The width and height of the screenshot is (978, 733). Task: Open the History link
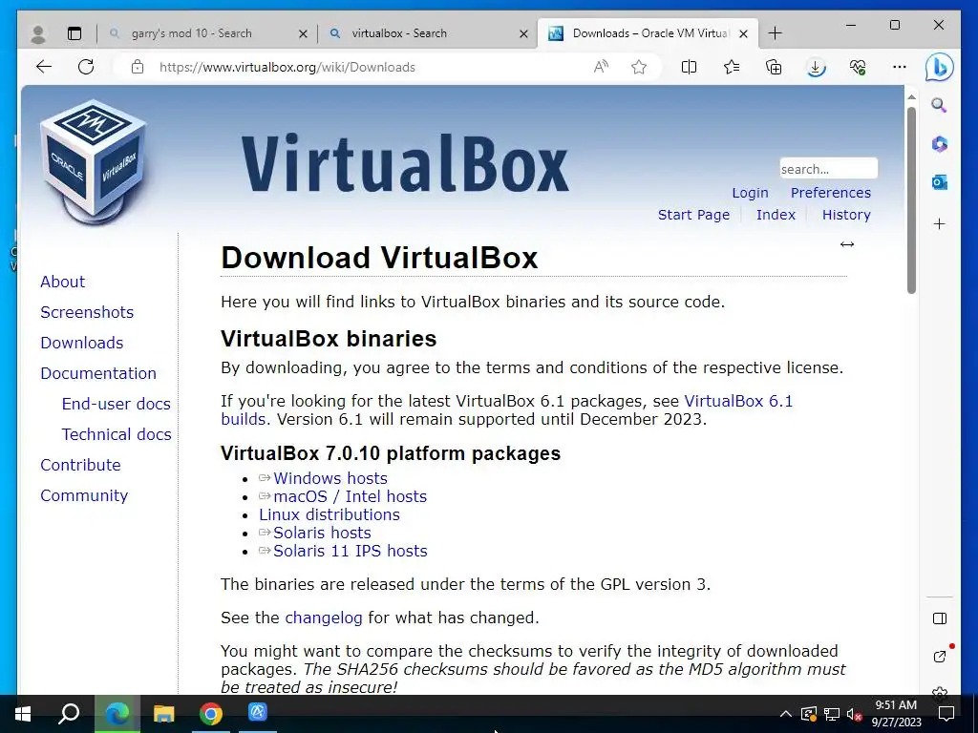tap(846, 215)
